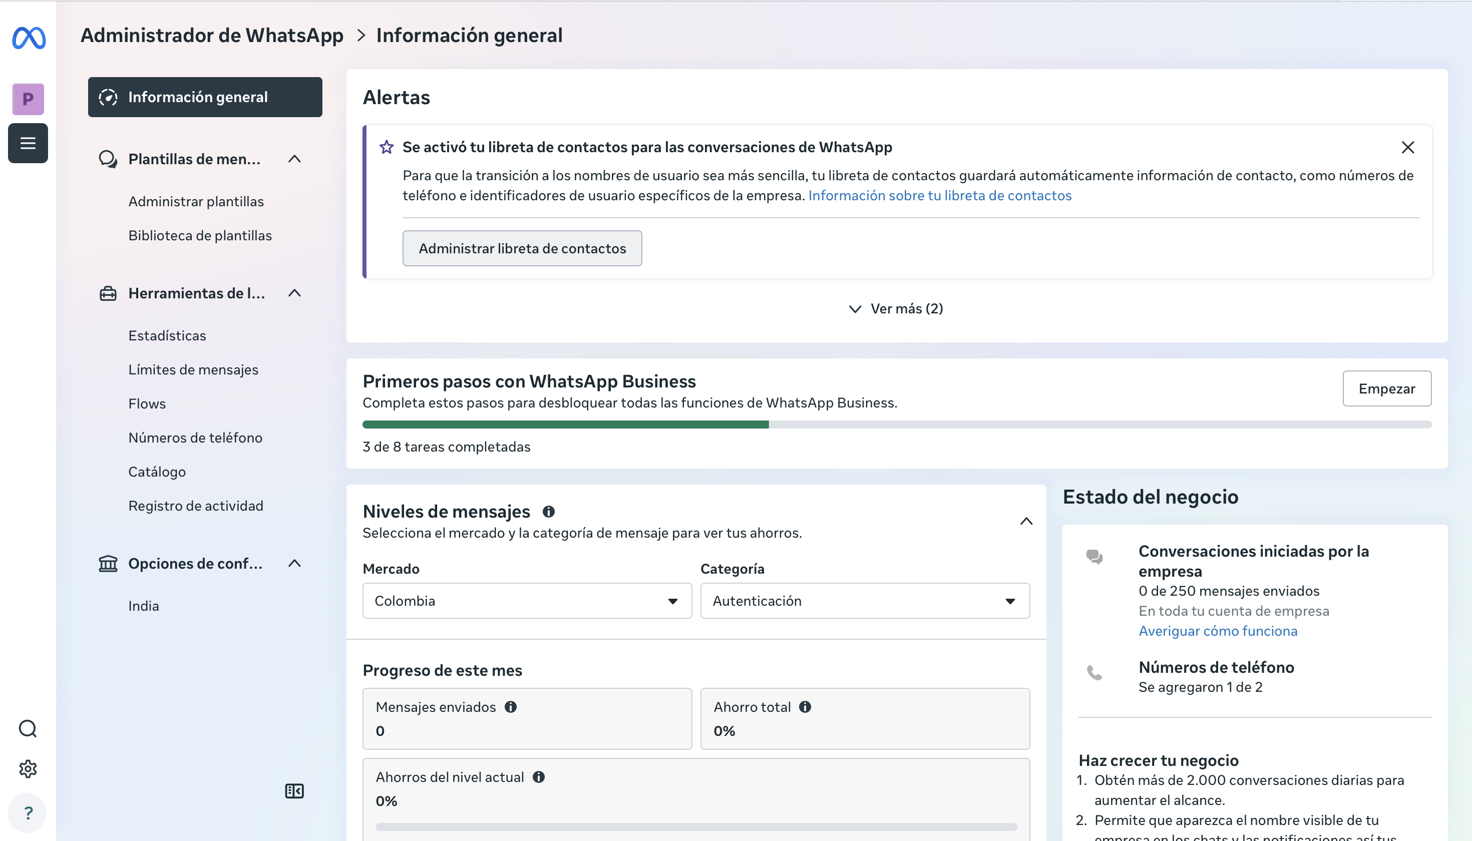Open Catálogo in sidebar
Image resolution: width=1472 pixels, height=841 pixels.
[157, 472]
